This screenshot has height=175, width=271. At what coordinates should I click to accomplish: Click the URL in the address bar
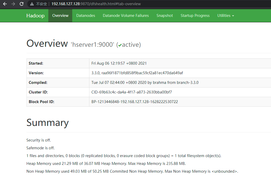pos(96,4)
